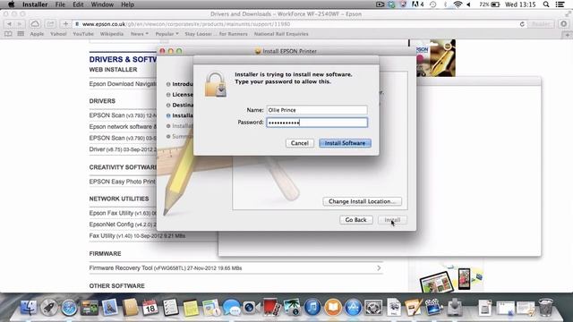Open Safari Reading List book icon
The image size is (573, 322).
8,34
